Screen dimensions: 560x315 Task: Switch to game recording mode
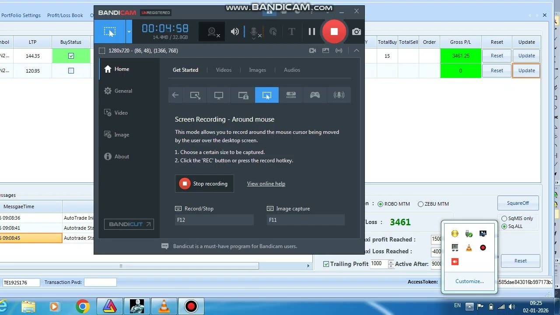point(315,95)
